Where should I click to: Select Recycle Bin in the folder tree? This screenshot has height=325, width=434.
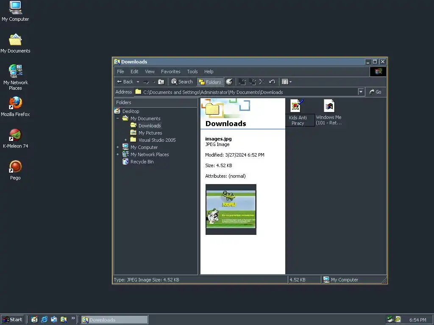(x=142, y=162)
